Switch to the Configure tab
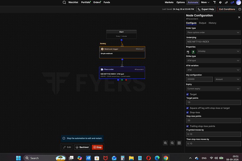 pos(191,23)
